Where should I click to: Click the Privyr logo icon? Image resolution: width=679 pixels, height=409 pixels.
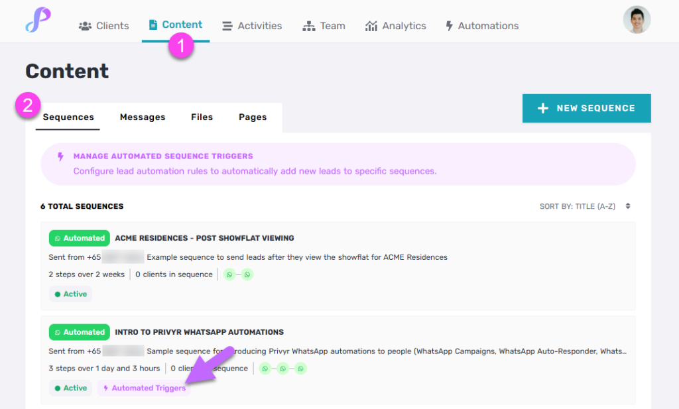[38, 21]
